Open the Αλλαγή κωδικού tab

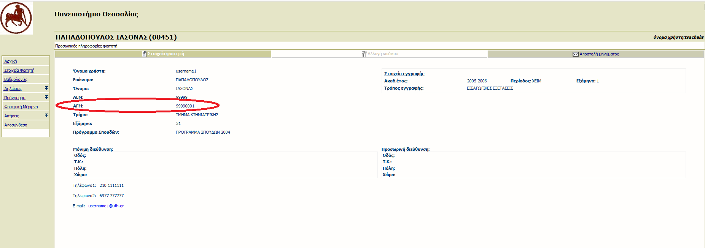pyautogui.click(x=383, y=54)
